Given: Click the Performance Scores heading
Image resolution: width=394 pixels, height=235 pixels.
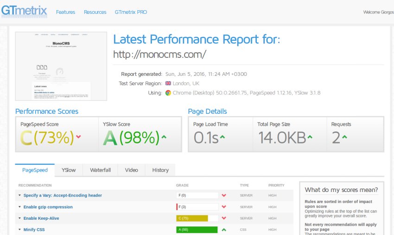Looking at the screenshot, I should (x=47, y=111).
